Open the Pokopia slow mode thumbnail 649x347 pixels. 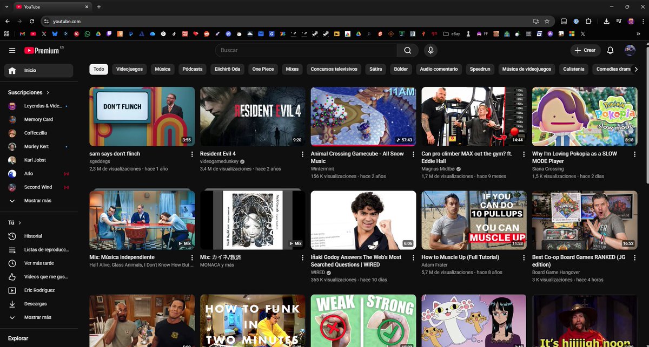click(584, 117)
